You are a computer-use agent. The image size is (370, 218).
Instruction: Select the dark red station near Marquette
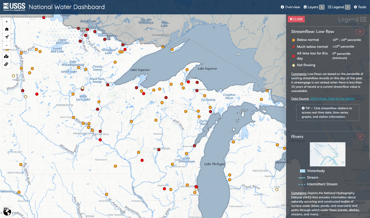tap(197, 91)
